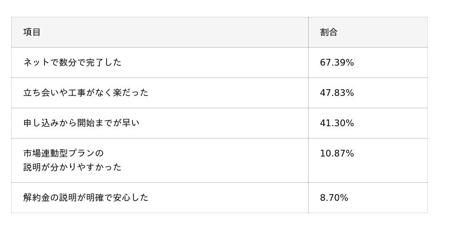Select the "解約金の説明が明確で安心した" row label

(x=86, y=197)
